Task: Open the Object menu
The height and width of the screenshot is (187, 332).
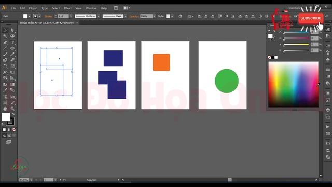Action: (x=33, y=8)
